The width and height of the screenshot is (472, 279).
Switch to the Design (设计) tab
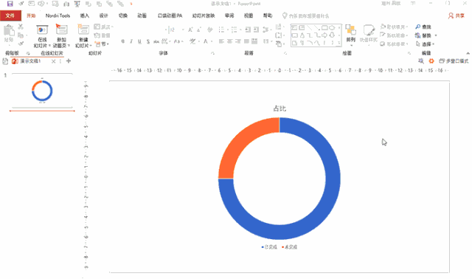coord(103,15)
